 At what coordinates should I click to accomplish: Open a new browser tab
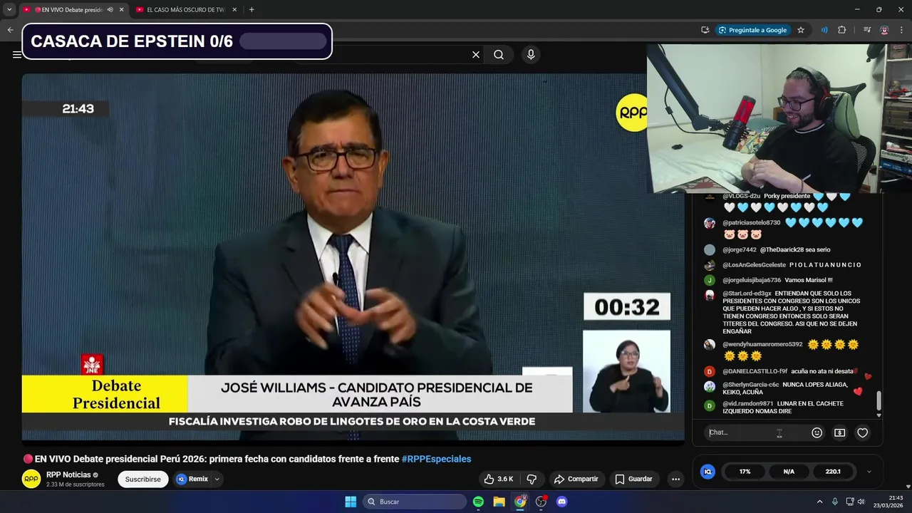click(252, 9)
